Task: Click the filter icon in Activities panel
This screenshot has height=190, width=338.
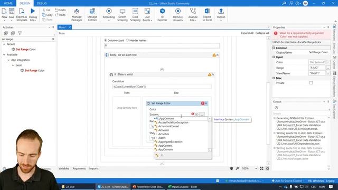Action: 20,33
